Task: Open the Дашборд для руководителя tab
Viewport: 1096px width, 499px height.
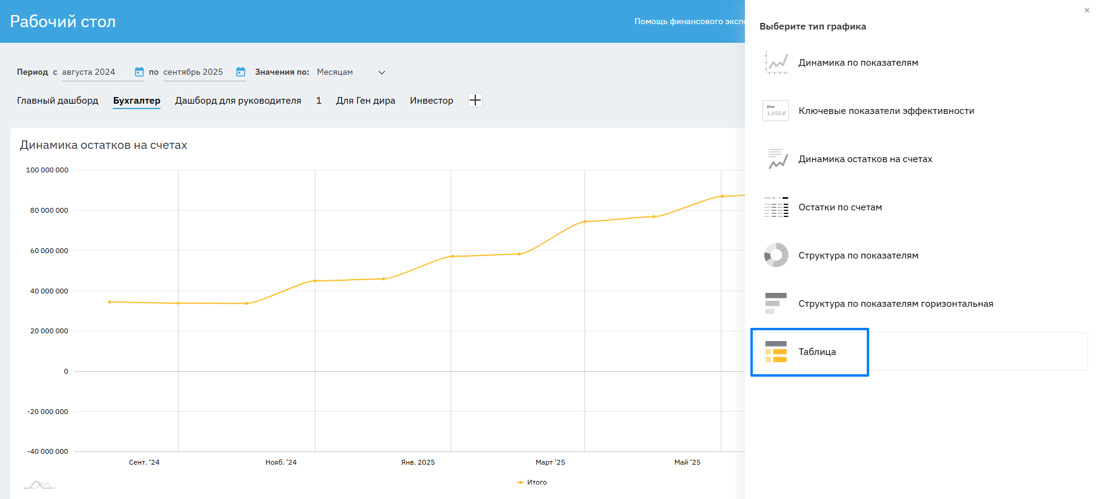Action: coord(238,101)
